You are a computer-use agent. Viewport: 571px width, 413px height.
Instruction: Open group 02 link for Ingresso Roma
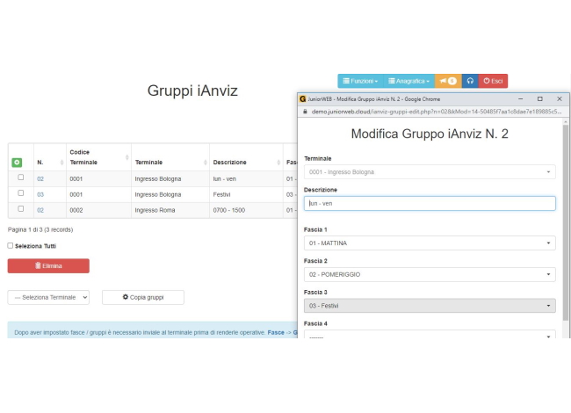coord(40,210)
